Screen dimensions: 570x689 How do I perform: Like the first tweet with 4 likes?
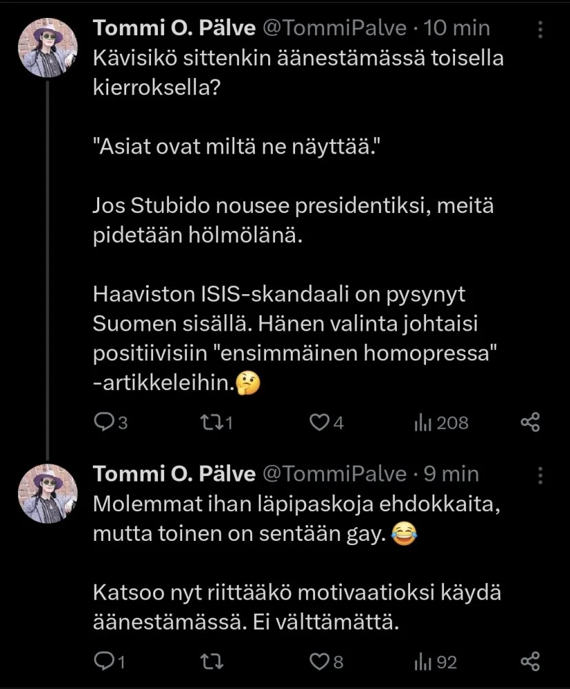click(x=318, y=422)
